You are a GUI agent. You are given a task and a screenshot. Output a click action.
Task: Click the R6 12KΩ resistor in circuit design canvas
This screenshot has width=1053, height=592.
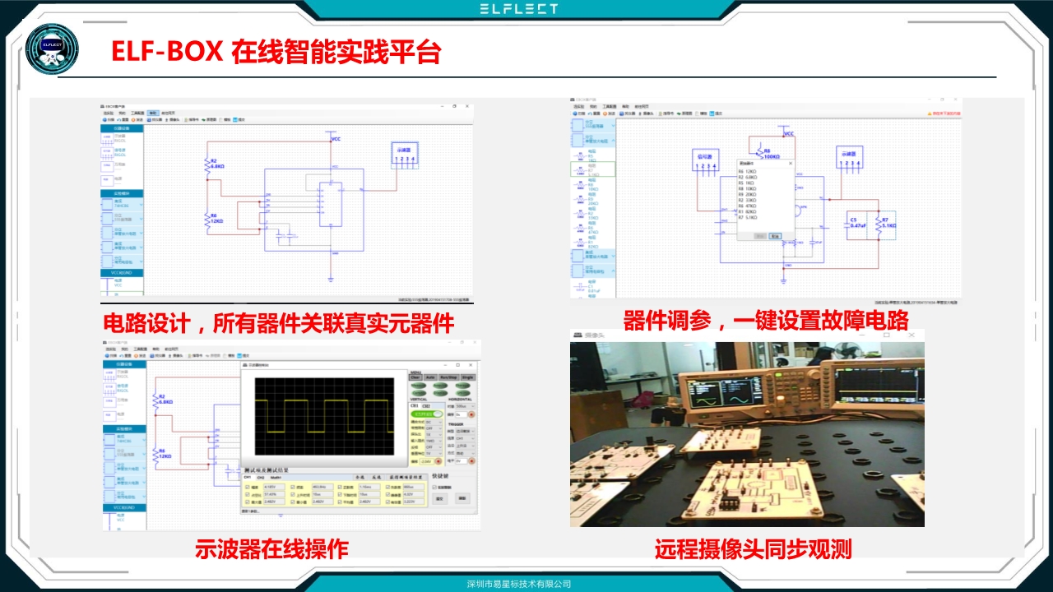pos(216,220)
